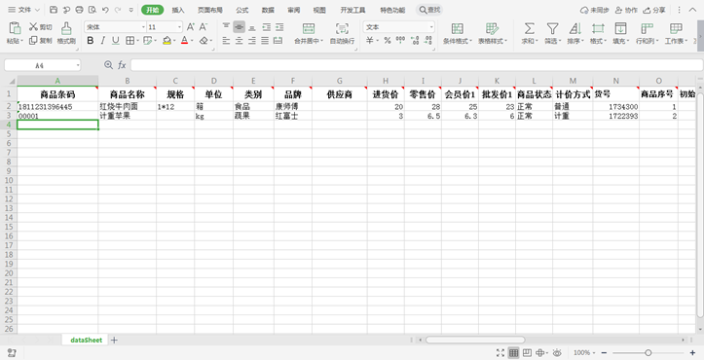Click the full screen icon in status bar
The height and width of the screenshot is (360, 704).
[x=500, y=352]
